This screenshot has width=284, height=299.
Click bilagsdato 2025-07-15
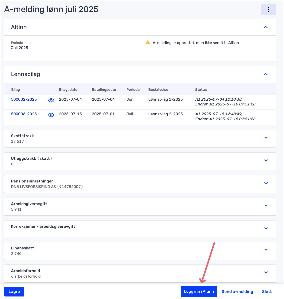[x=70, y=114]
